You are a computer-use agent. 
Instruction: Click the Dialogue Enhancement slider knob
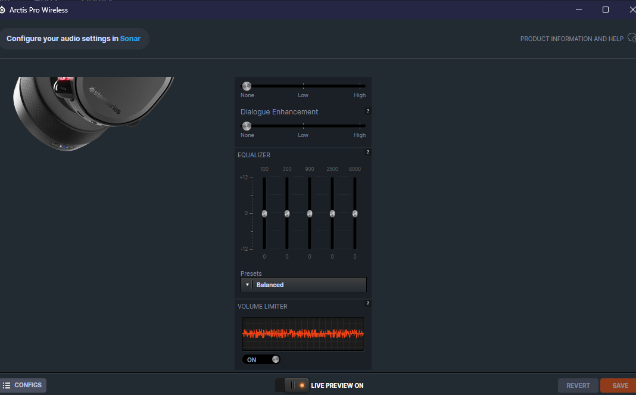(x=247, y=126)
